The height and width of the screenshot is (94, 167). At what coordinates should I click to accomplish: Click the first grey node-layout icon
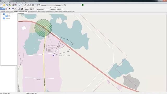25,5
